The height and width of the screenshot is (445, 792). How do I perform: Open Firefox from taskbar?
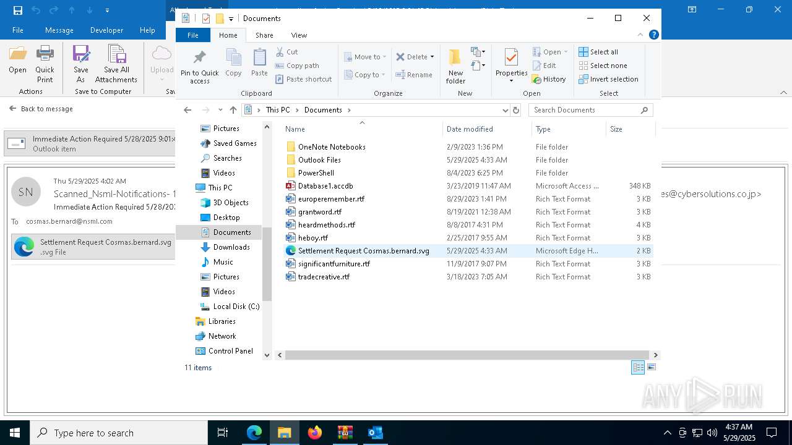[315, 433]
